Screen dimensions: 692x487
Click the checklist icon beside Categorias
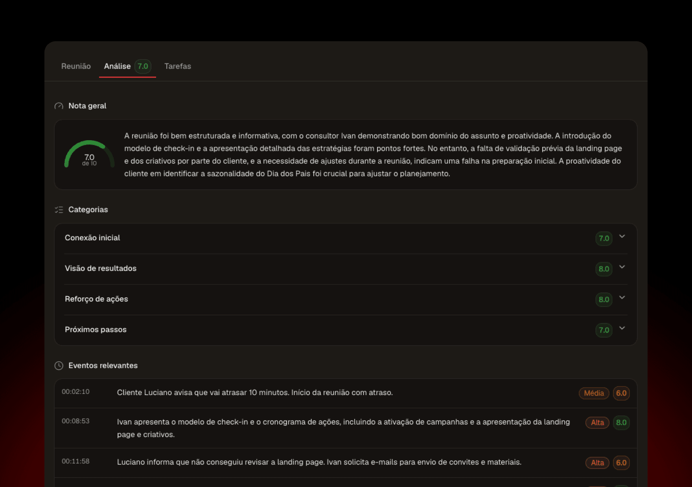click(59, 210)
